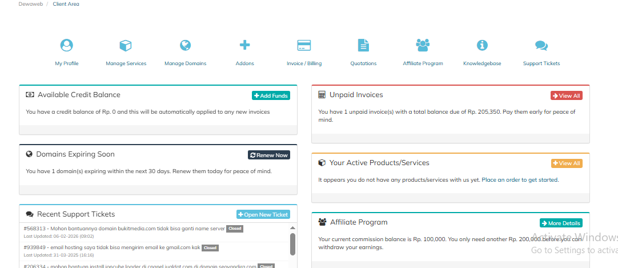This screenshot has width=618, height=268.
Task: Click the Recent Support Tickets heading
Action: tap(76, 214)
